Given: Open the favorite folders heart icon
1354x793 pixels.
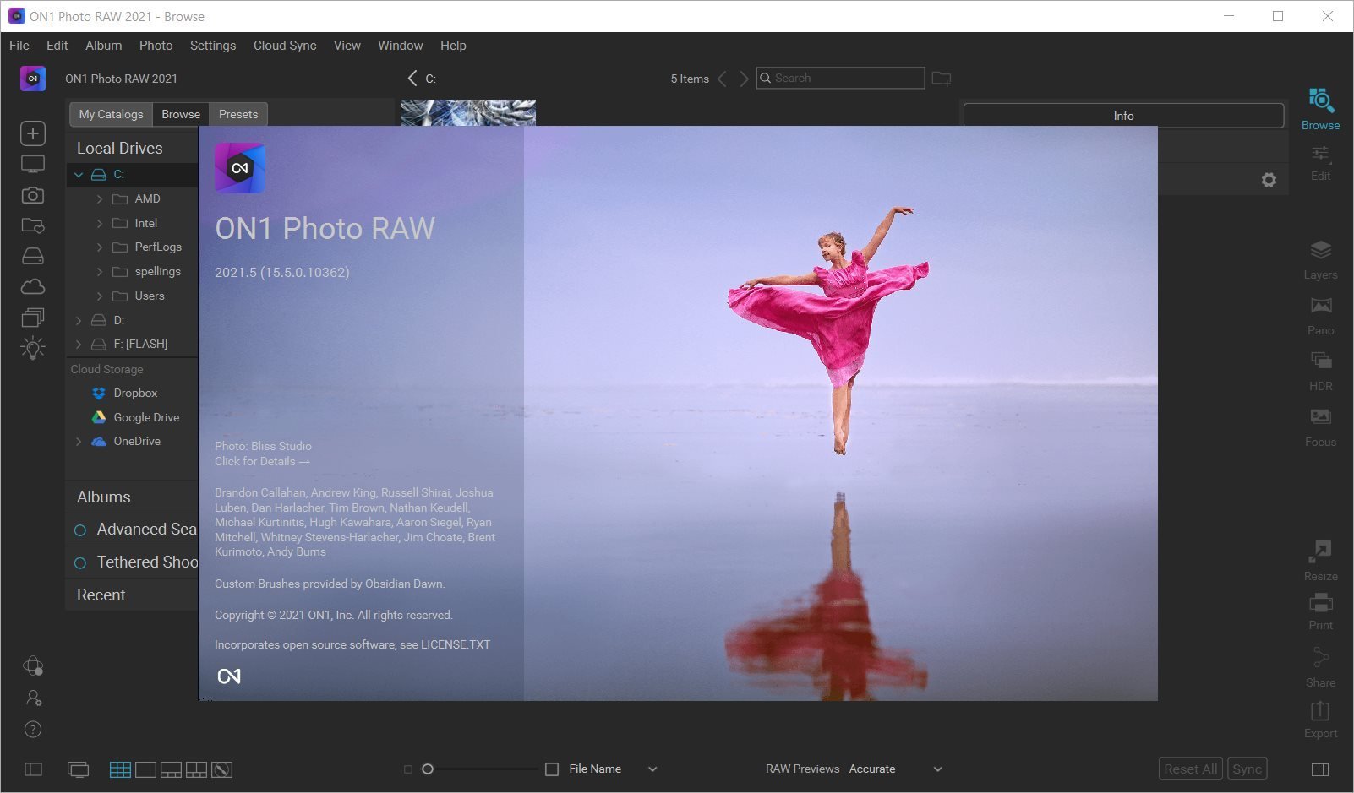Looking at the screenshot, I should [33, 225].
